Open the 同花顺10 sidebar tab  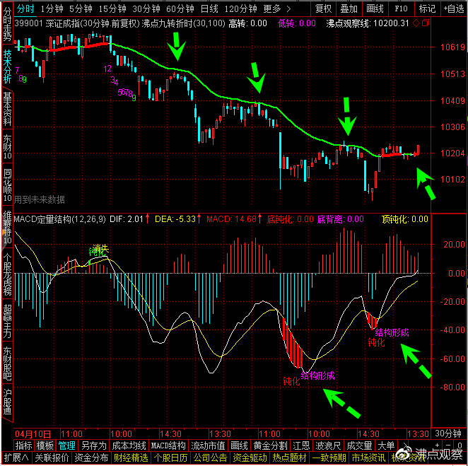pos(7,185)
